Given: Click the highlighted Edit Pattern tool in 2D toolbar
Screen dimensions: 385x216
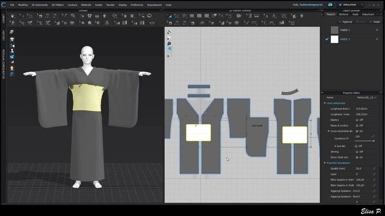Looking at the screenshot, I should [170, 16].
